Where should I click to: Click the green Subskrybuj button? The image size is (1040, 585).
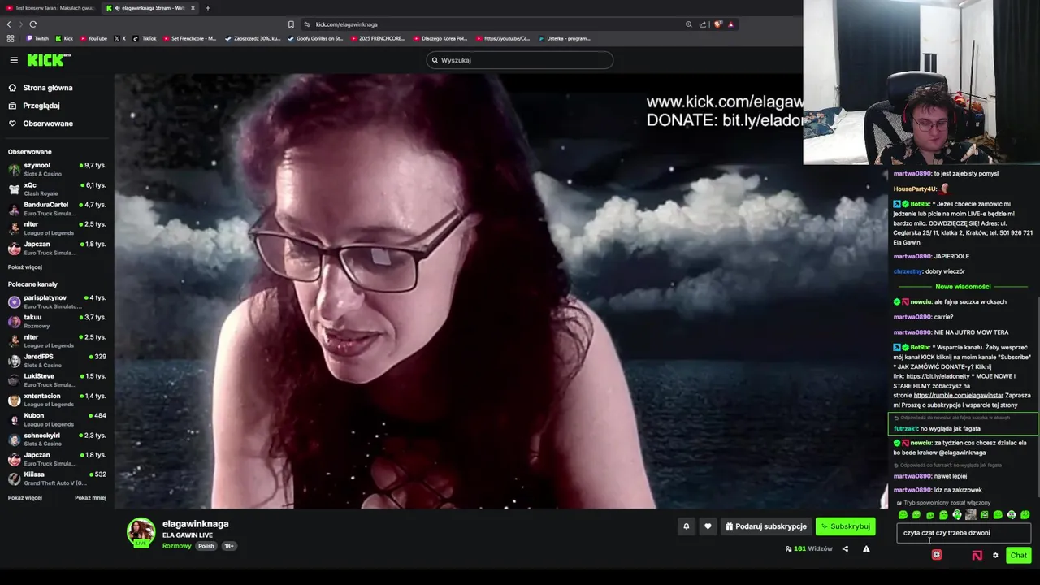[x=846, y=526]
